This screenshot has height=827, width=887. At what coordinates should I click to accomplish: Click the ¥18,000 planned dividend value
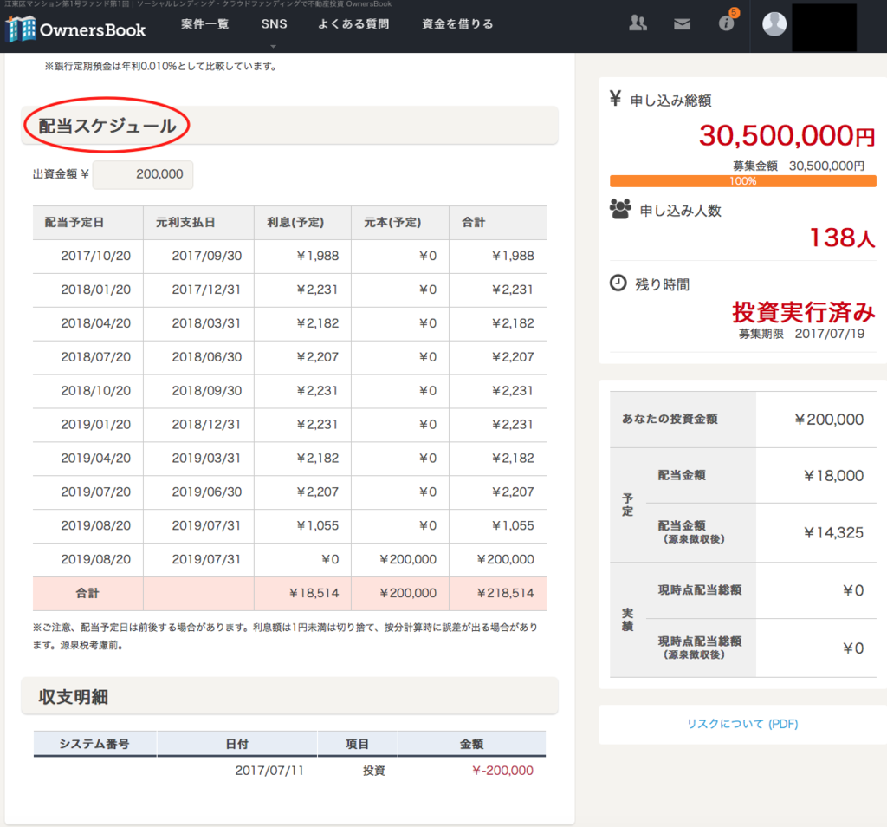coord(833,476)
